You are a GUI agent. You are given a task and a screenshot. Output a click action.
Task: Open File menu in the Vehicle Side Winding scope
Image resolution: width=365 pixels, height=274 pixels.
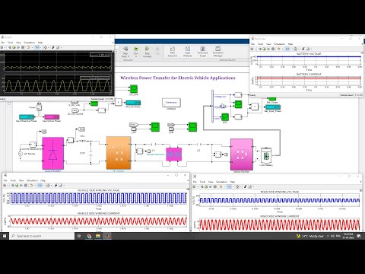click(x=5, y=180)
